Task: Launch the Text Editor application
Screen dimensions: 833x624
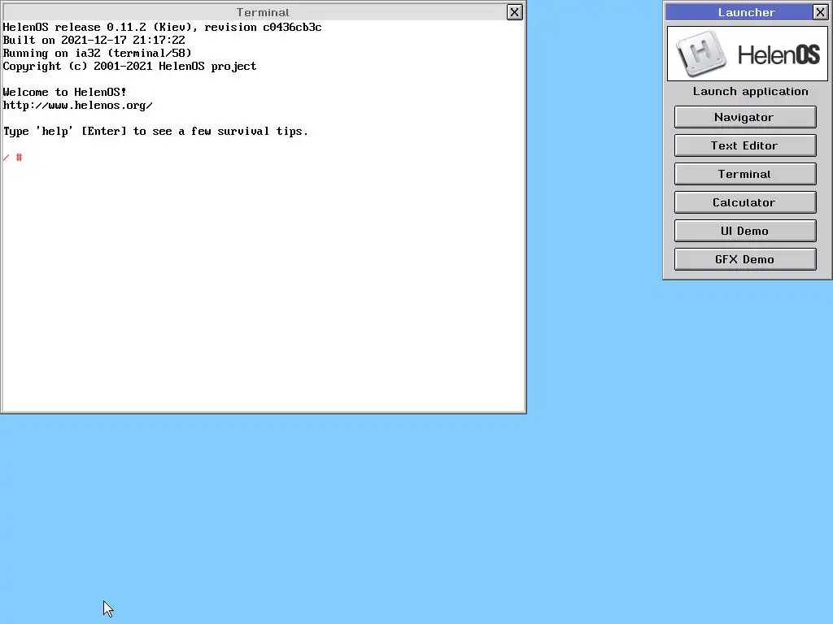Action: 745,145
